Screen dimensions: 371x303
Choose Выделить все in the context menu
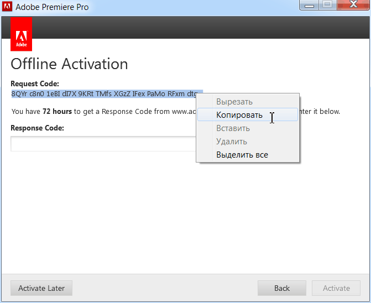click(248, 154)
